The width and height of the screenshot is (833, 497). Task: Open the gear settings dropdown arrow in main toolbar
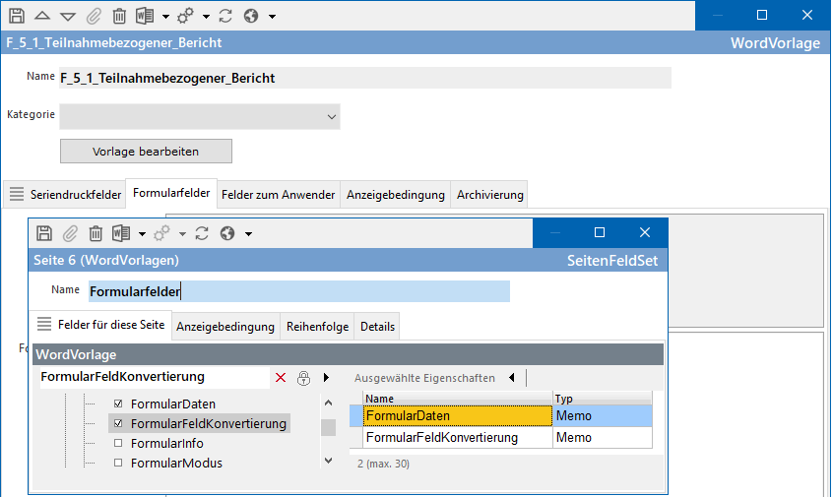click(206, 17)
